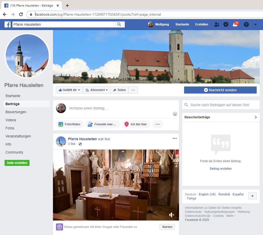Viewport: 263px width, 235px height.
Task: Click the globe public audience icon
Action: [80, 144]
